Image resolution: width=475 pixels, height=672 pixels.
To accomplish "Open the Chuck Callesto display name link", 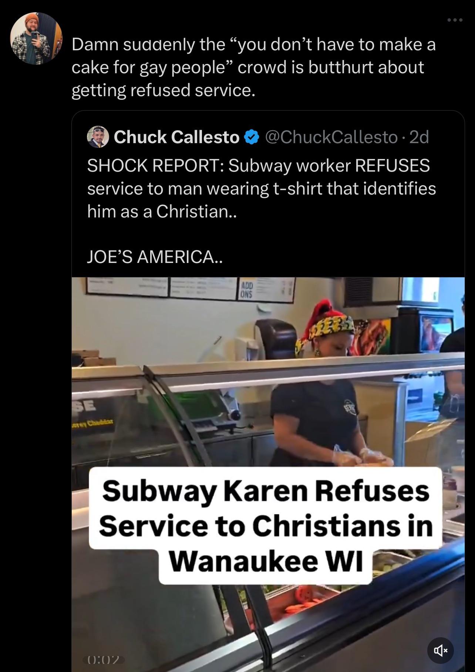I will pyautogui.click(x=176, y=137).
